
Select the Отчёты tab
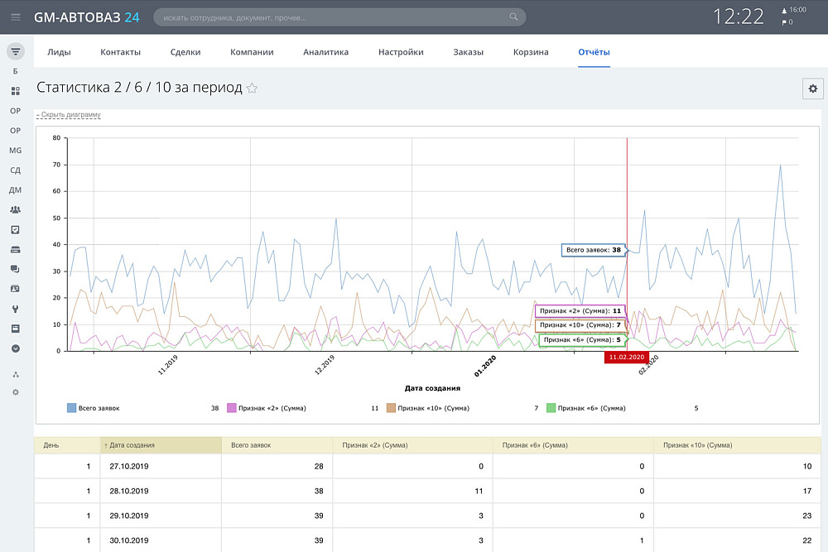click(x=594, y=51)
